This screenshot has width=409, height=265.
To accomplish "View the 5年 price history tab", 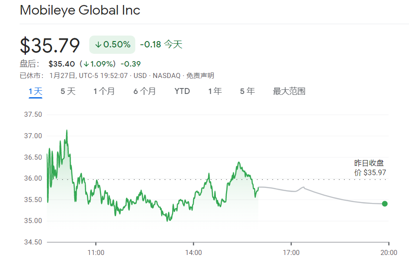I will (x=247, y=91).
